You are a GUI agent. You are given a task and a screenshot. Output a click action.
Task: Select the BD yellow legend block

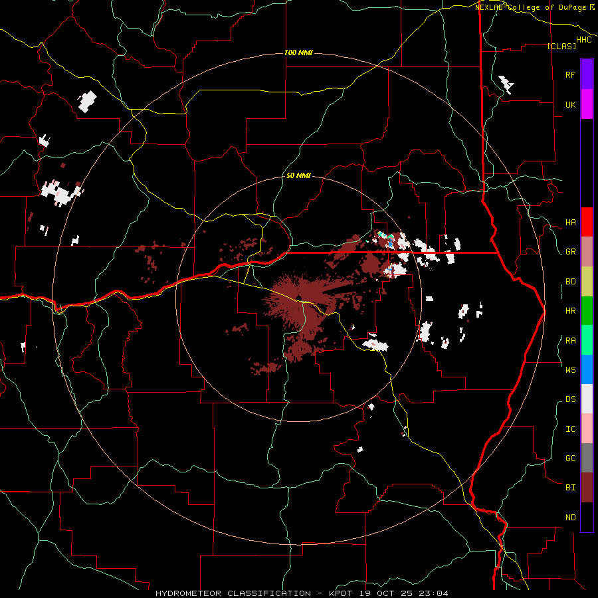(x=587, y=282)
